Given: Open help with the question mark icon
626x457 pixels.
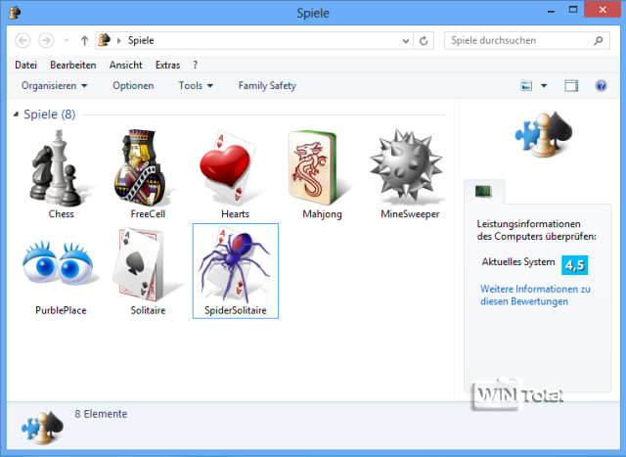Looking at the screenshot, I should (601, 85).
